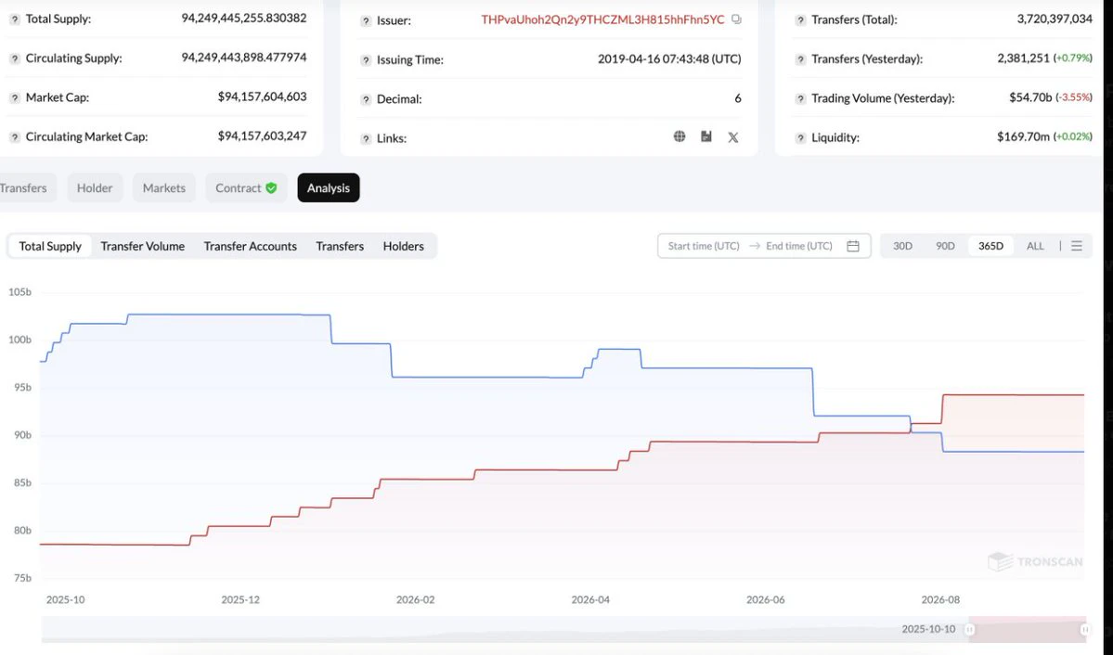The height and width of the screenshot is (655, 1113).
Task: Click the Trading Volume value $54.70b
Action: pos(1030,98)
